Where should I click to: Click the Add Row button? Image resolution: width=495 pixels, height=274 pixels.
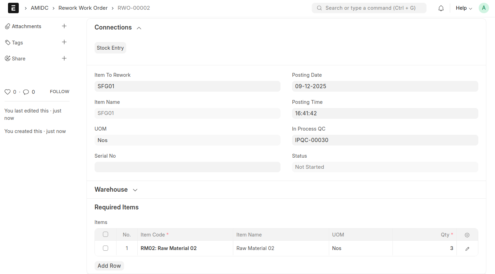tap(109, 266)
